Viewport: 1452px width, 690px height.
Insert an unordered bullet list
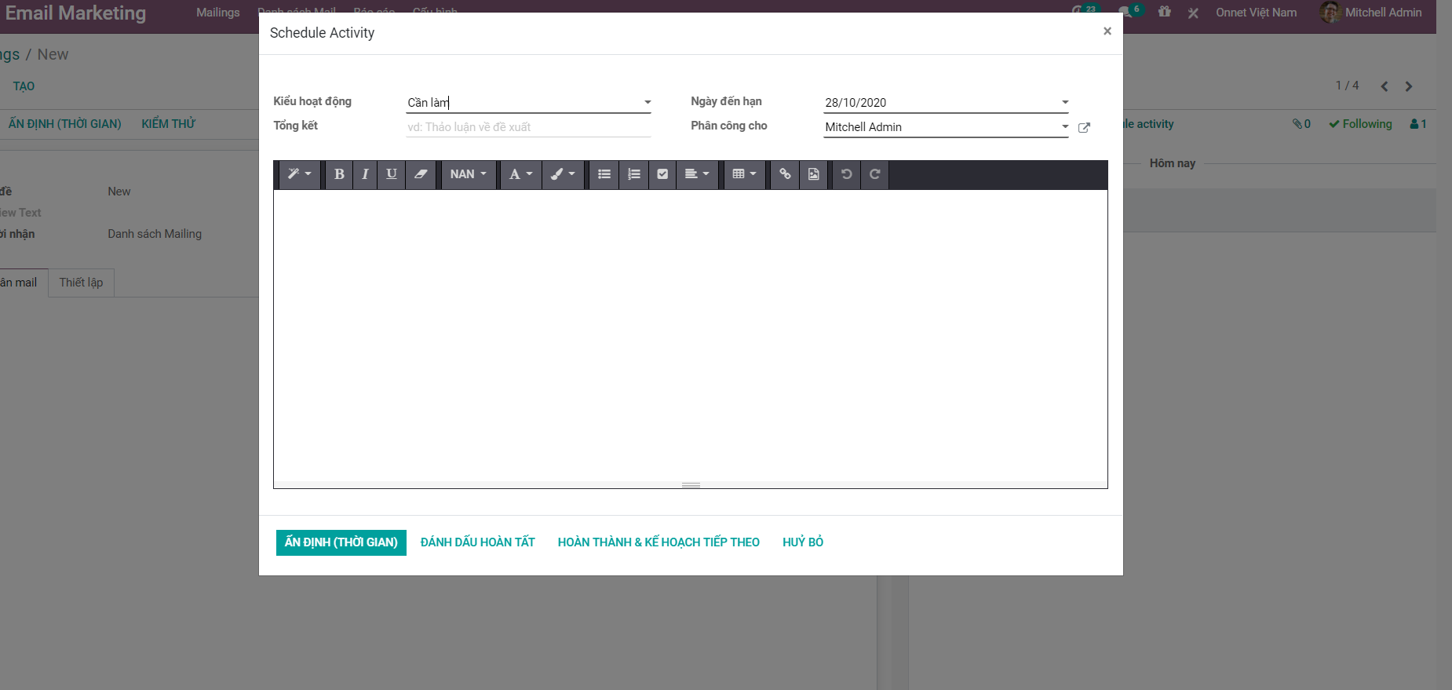[604, 174]
